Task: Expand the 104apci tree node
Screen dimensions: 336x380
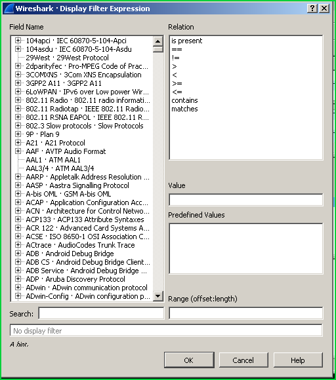Action: 18,40
